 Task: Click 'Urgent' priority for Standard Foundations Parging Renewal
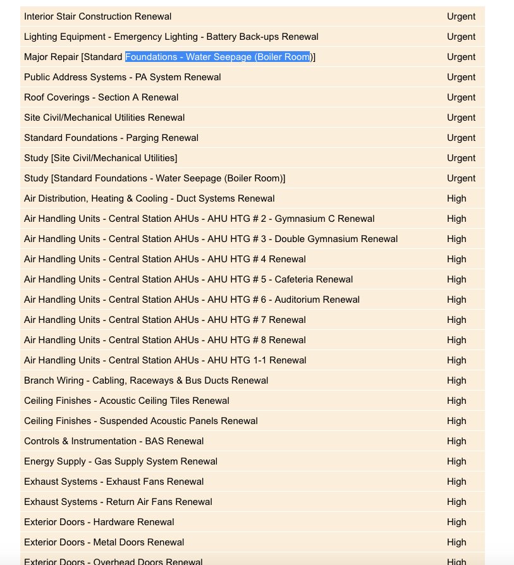tap(461, 138)
